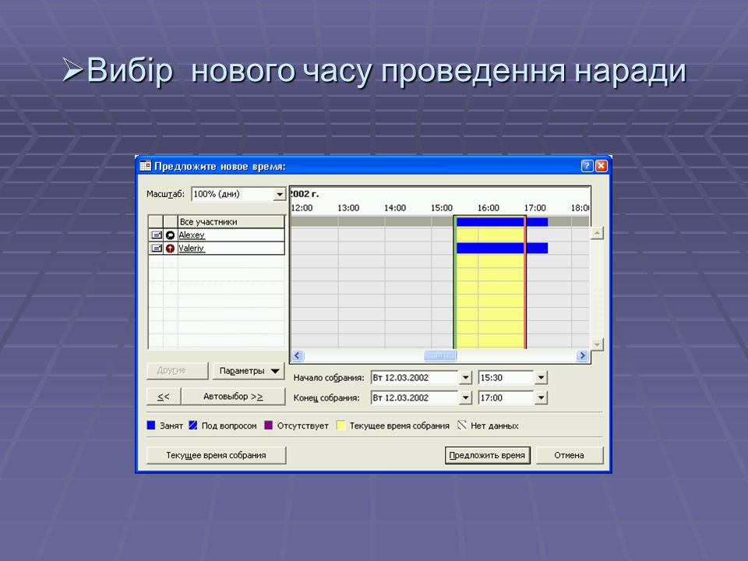Open the Начало собрания date dropdown

tap(465, 378)
